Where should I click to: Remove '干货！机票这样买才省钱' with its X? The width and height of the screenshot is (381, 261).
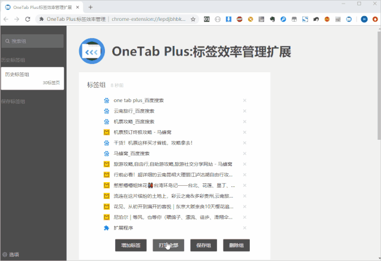tap(244, 143)
